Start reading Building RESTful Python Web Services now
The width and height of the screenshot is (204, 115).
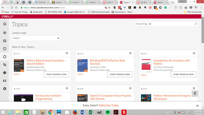[x=120, y=74]
